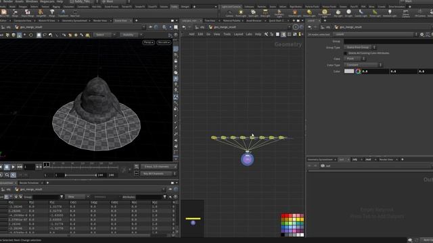The image size is (433, 243).
Task: Create a Caustic Light from the shelf
Action: [x=361, y=13]
